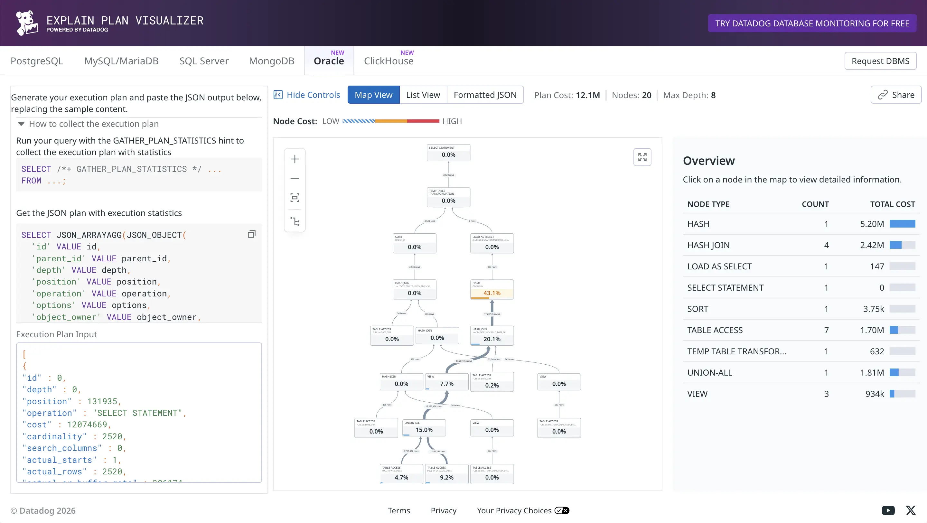Click into Execution Plan Input field
927x523 pixels.
tap(139, 412)
